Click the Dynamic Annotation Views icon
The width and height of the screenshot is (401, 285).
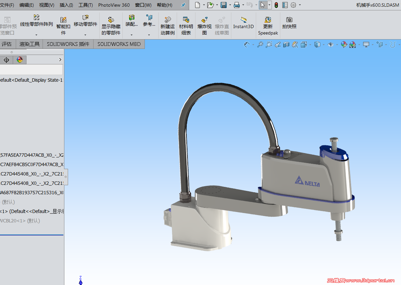(x=295, y=45)
